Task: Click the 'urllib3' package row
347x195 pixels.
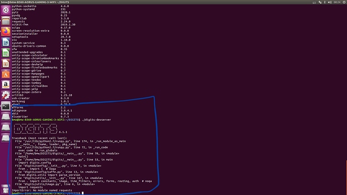Action: 42,95
